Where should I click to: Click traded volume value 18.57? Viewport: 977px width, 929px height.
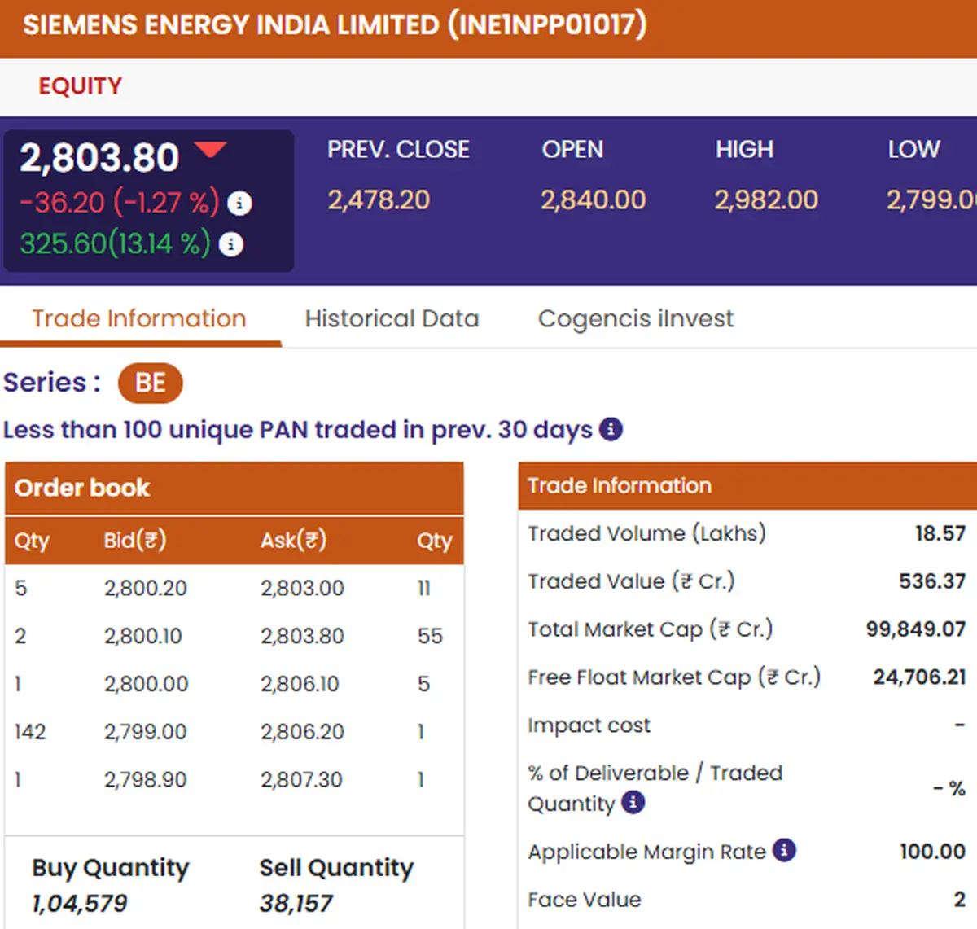(x=940, y=533)
